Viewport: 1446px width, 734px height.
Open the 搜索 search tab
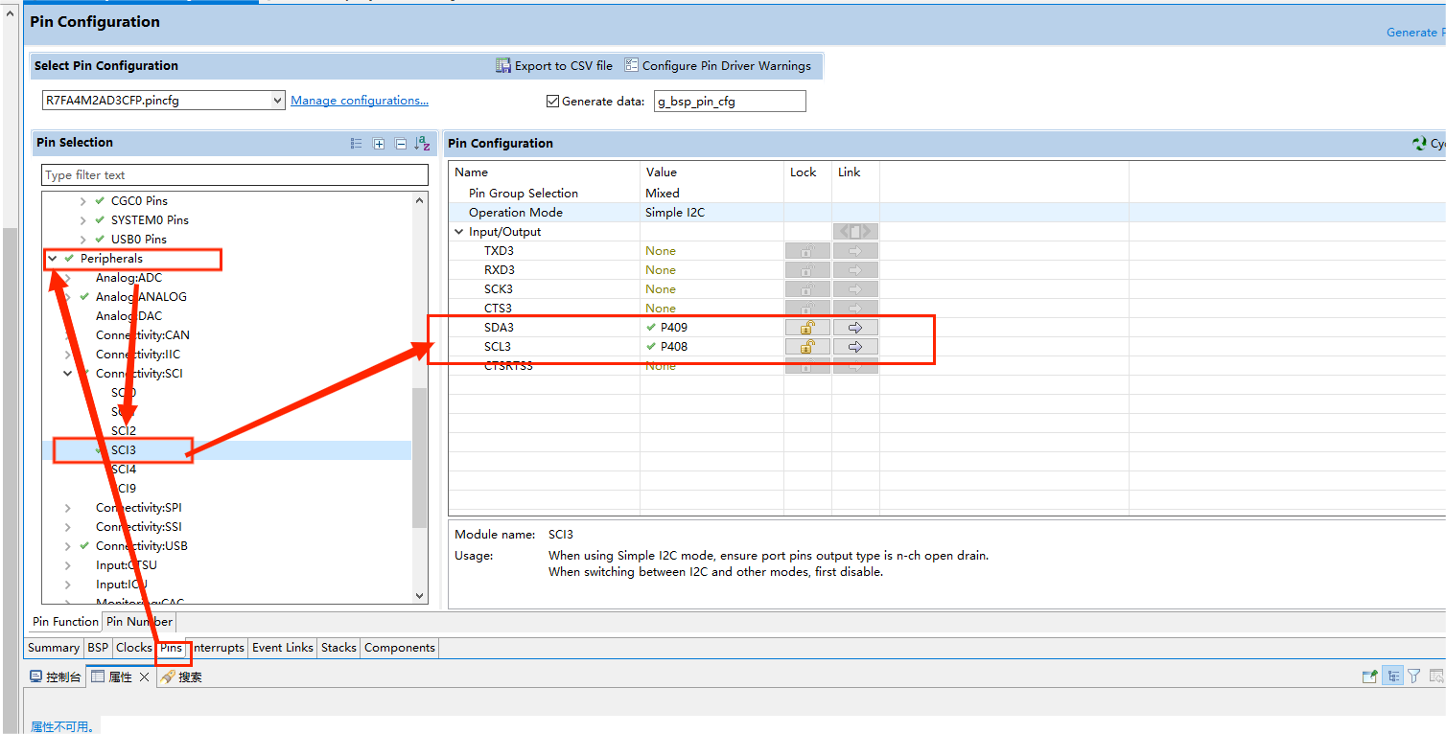pyautogui.click(x=181, y=677)
